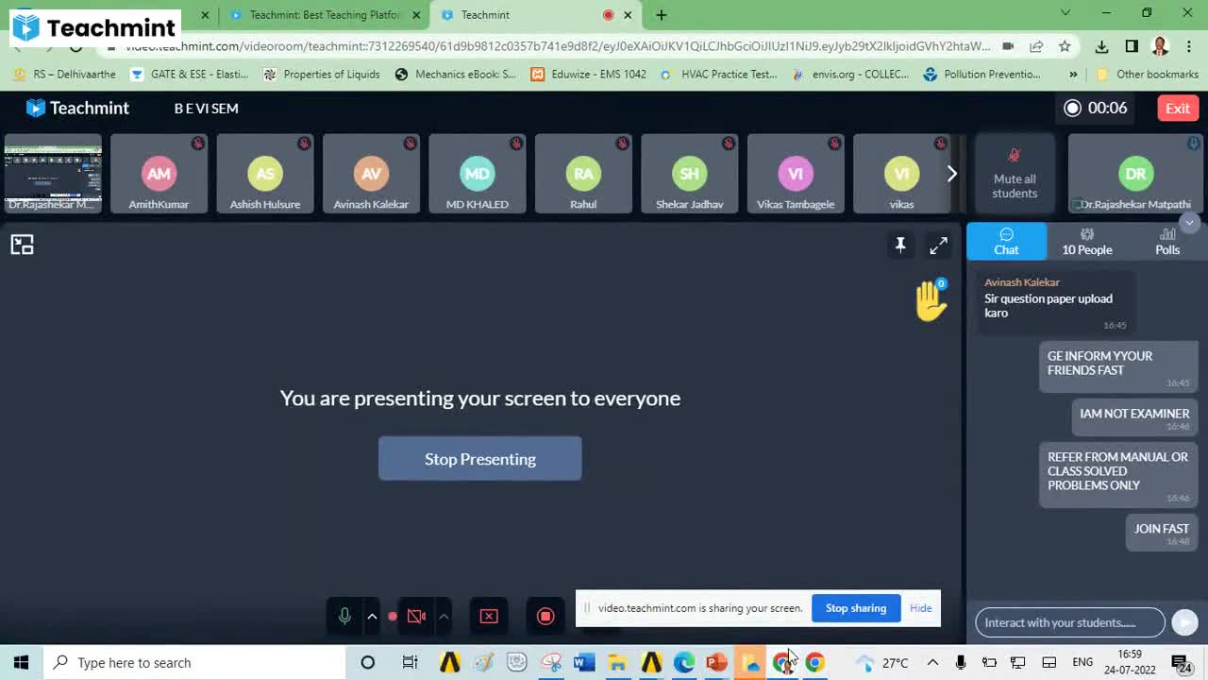Expand the camera options arrow
This screenshot has width=1208, height=680.
pyautogui.click(x=444, y=617)
